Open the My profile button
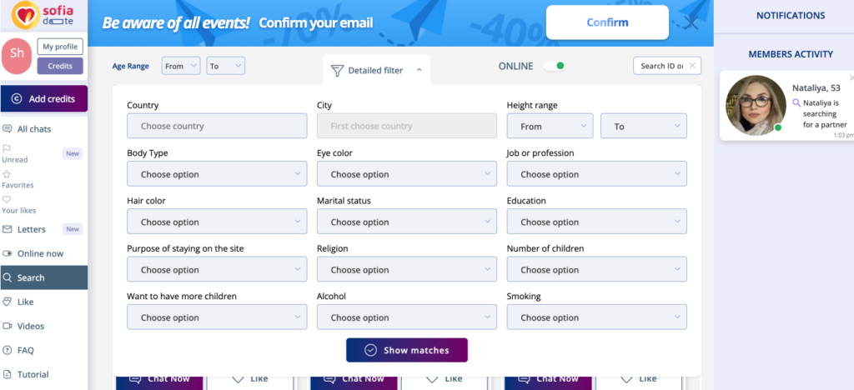Viewport: 854px width, 390px height. pos(60,47)
